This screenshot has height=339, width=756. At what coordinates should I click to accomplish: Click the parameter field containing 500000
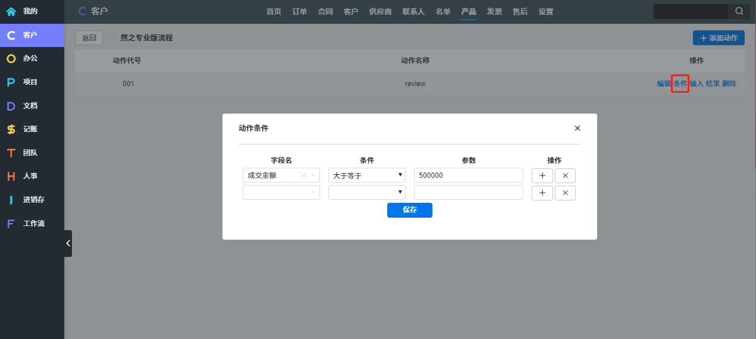pyautogui.click(x=468, y=175)
